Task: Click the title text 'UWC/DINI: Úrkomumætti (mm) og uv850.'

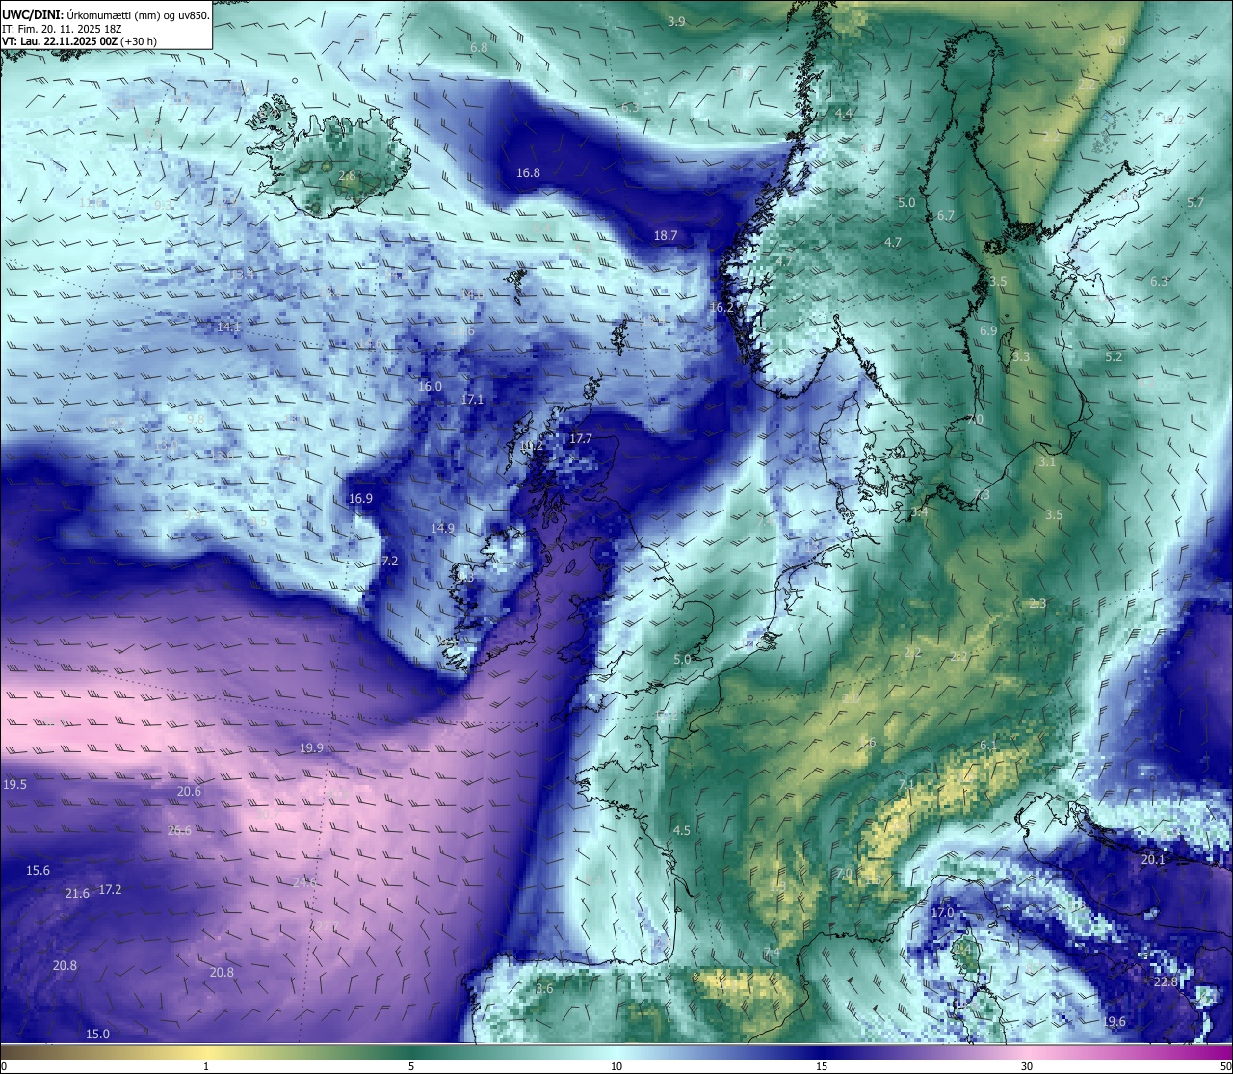Action: coord(106,14)
